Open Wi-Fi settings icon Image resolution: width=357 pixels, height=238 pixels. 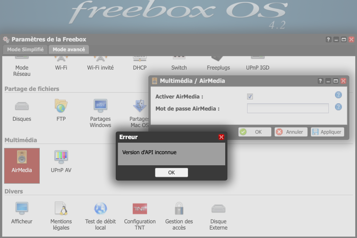(61, 64)
